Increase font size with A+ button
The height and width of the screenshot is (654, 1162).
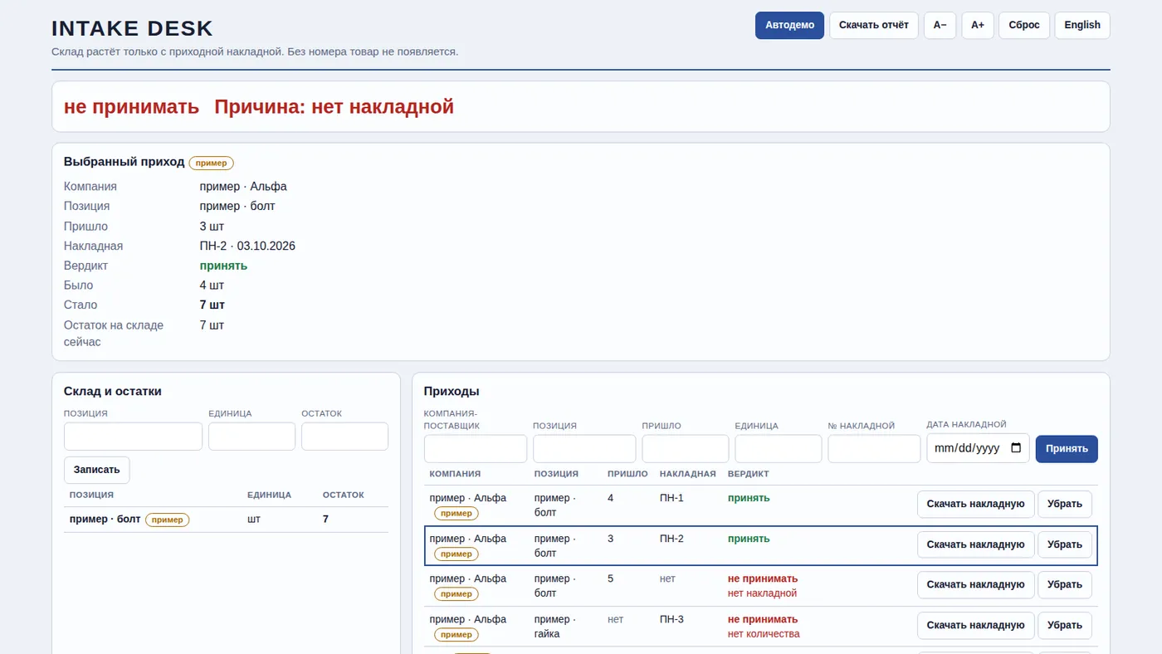[x=978, y=25]
